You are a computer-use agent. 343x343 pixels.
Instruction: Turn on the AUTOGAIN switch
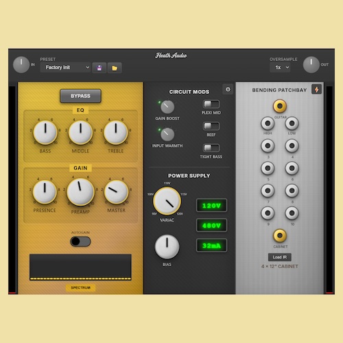pyautogui.click(x=80, y=241)
